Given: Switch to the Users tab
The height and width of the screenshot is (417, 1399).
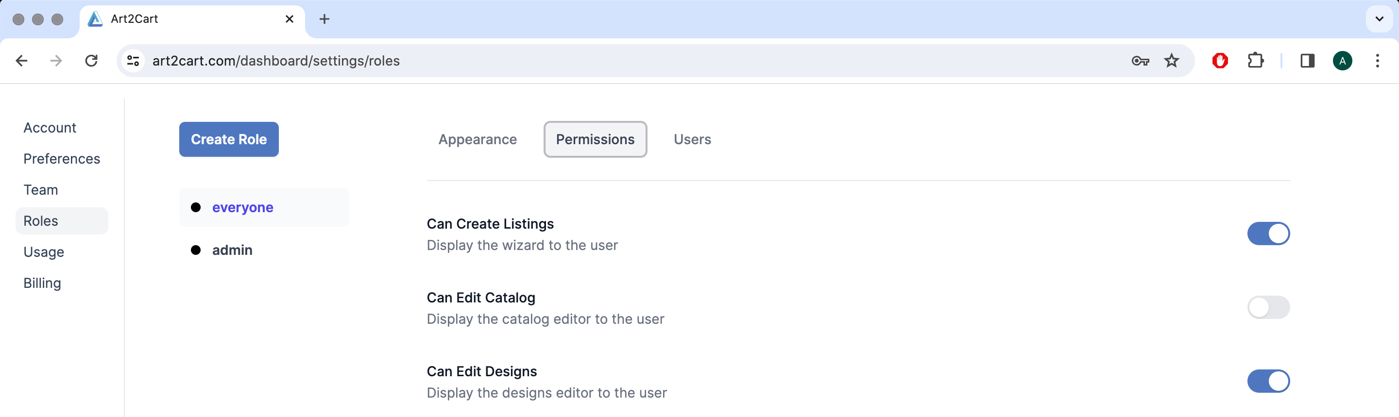Looking at the screenshot, I should pyautogui.click(x=692, y=139).
